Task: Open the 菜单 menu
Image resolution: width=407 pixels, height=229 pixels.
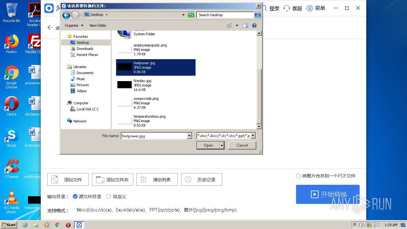Action: pos(316,8)
